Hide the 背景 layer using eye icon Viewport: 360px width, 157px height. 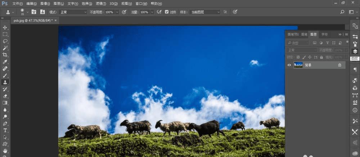click(289, 65)
